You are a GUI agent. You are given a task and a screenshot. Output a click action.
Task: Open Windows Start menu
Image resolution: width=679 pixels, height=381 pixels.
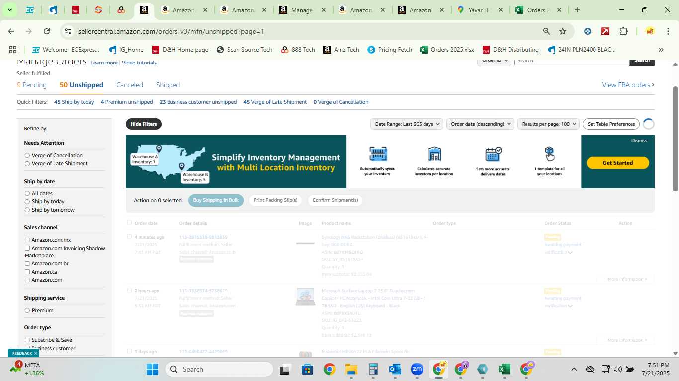152,369
